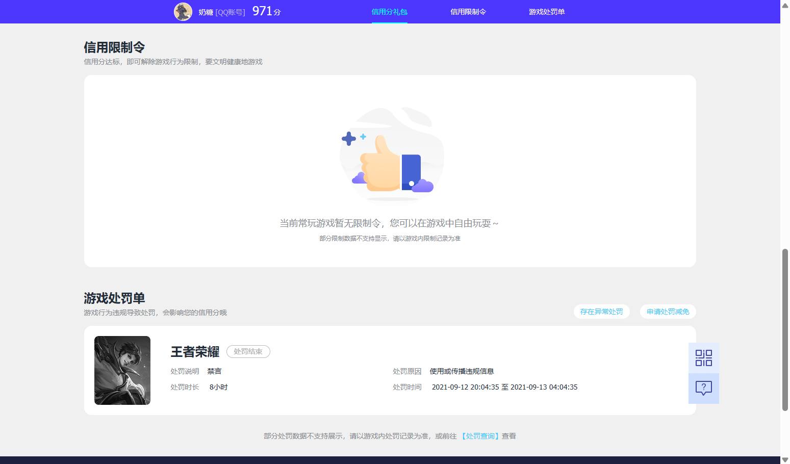Open the QR code floating icon
This screenshot has height=464, width=790.
[x=703, y=358]
